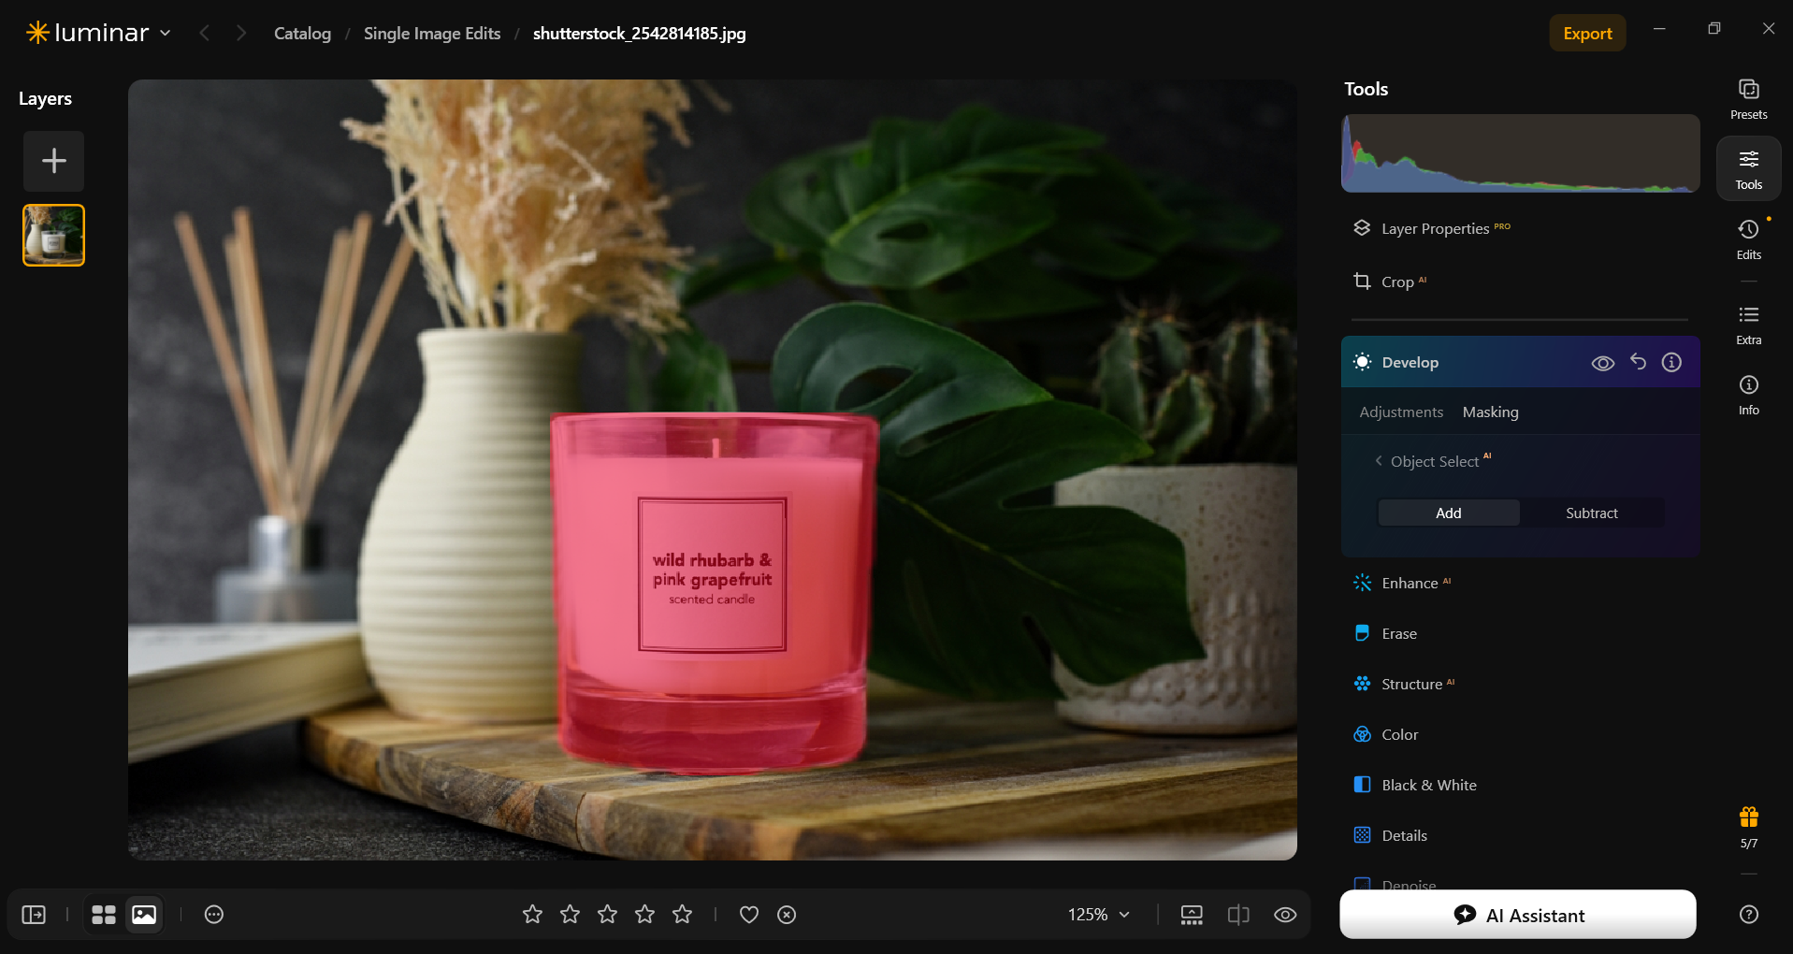Expand Layer Properties tool
Screen dimensions: 1793x954
point(1520,228)
